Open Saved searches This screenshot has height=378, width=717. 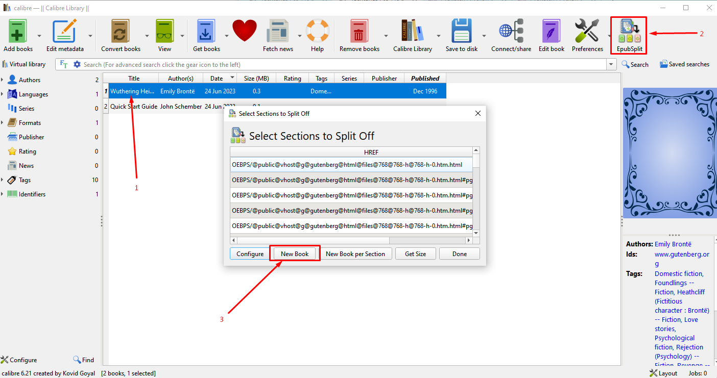pyautogui.click(x=684, y=64)
